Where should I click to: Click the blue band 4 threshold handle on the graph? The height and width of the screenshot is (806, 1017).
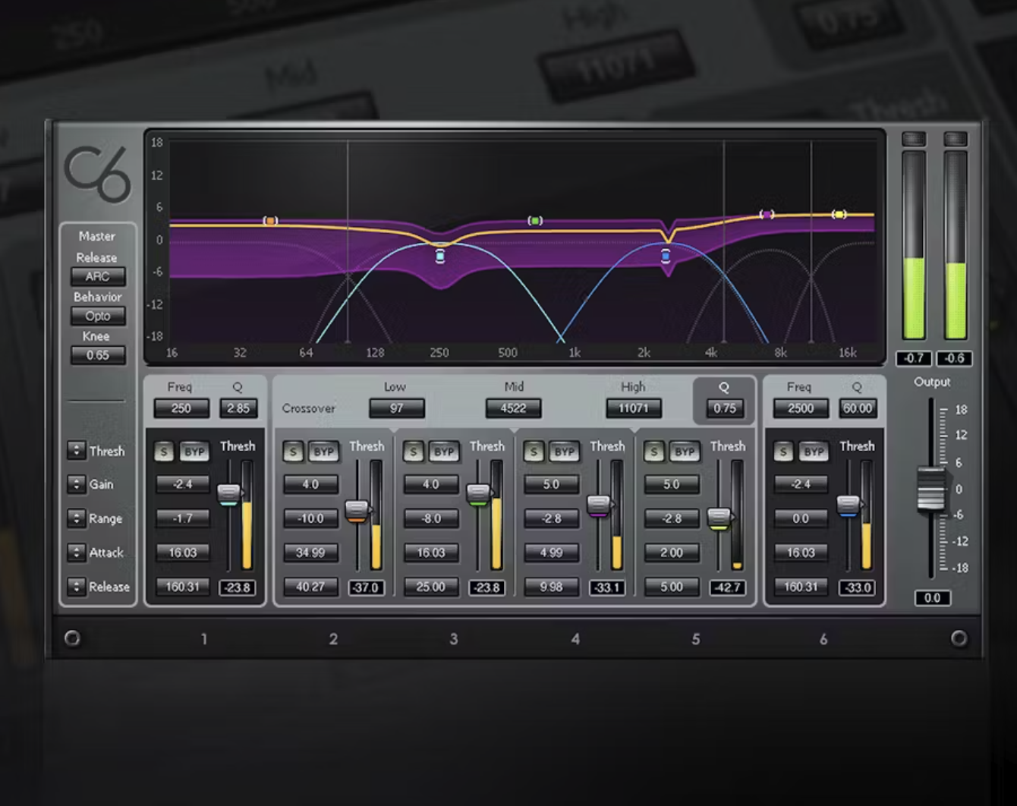[666, 257]
